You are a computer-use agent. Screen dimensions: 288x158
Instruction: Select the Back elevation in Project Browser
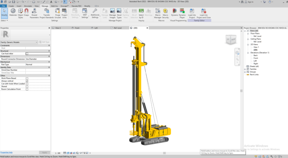point(256,55)
